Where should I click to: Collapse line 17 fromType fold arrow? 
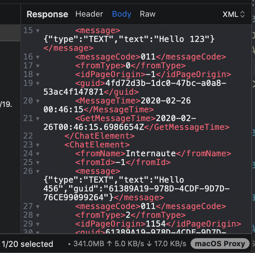(x=38, y=66)
